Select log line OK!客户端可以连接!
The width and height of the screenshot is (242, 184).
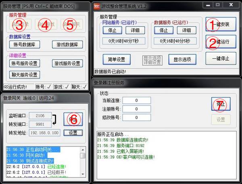[x=126, y=157]
